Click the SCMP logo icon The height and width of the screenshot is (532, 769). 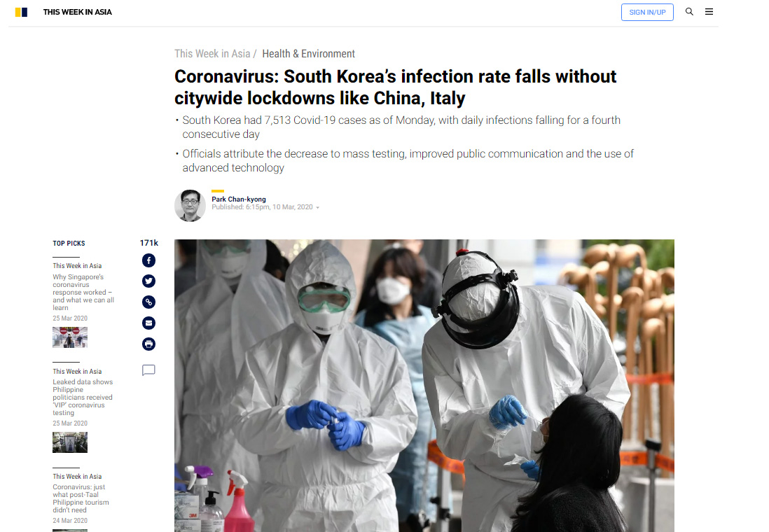click(x=21, y=13)
